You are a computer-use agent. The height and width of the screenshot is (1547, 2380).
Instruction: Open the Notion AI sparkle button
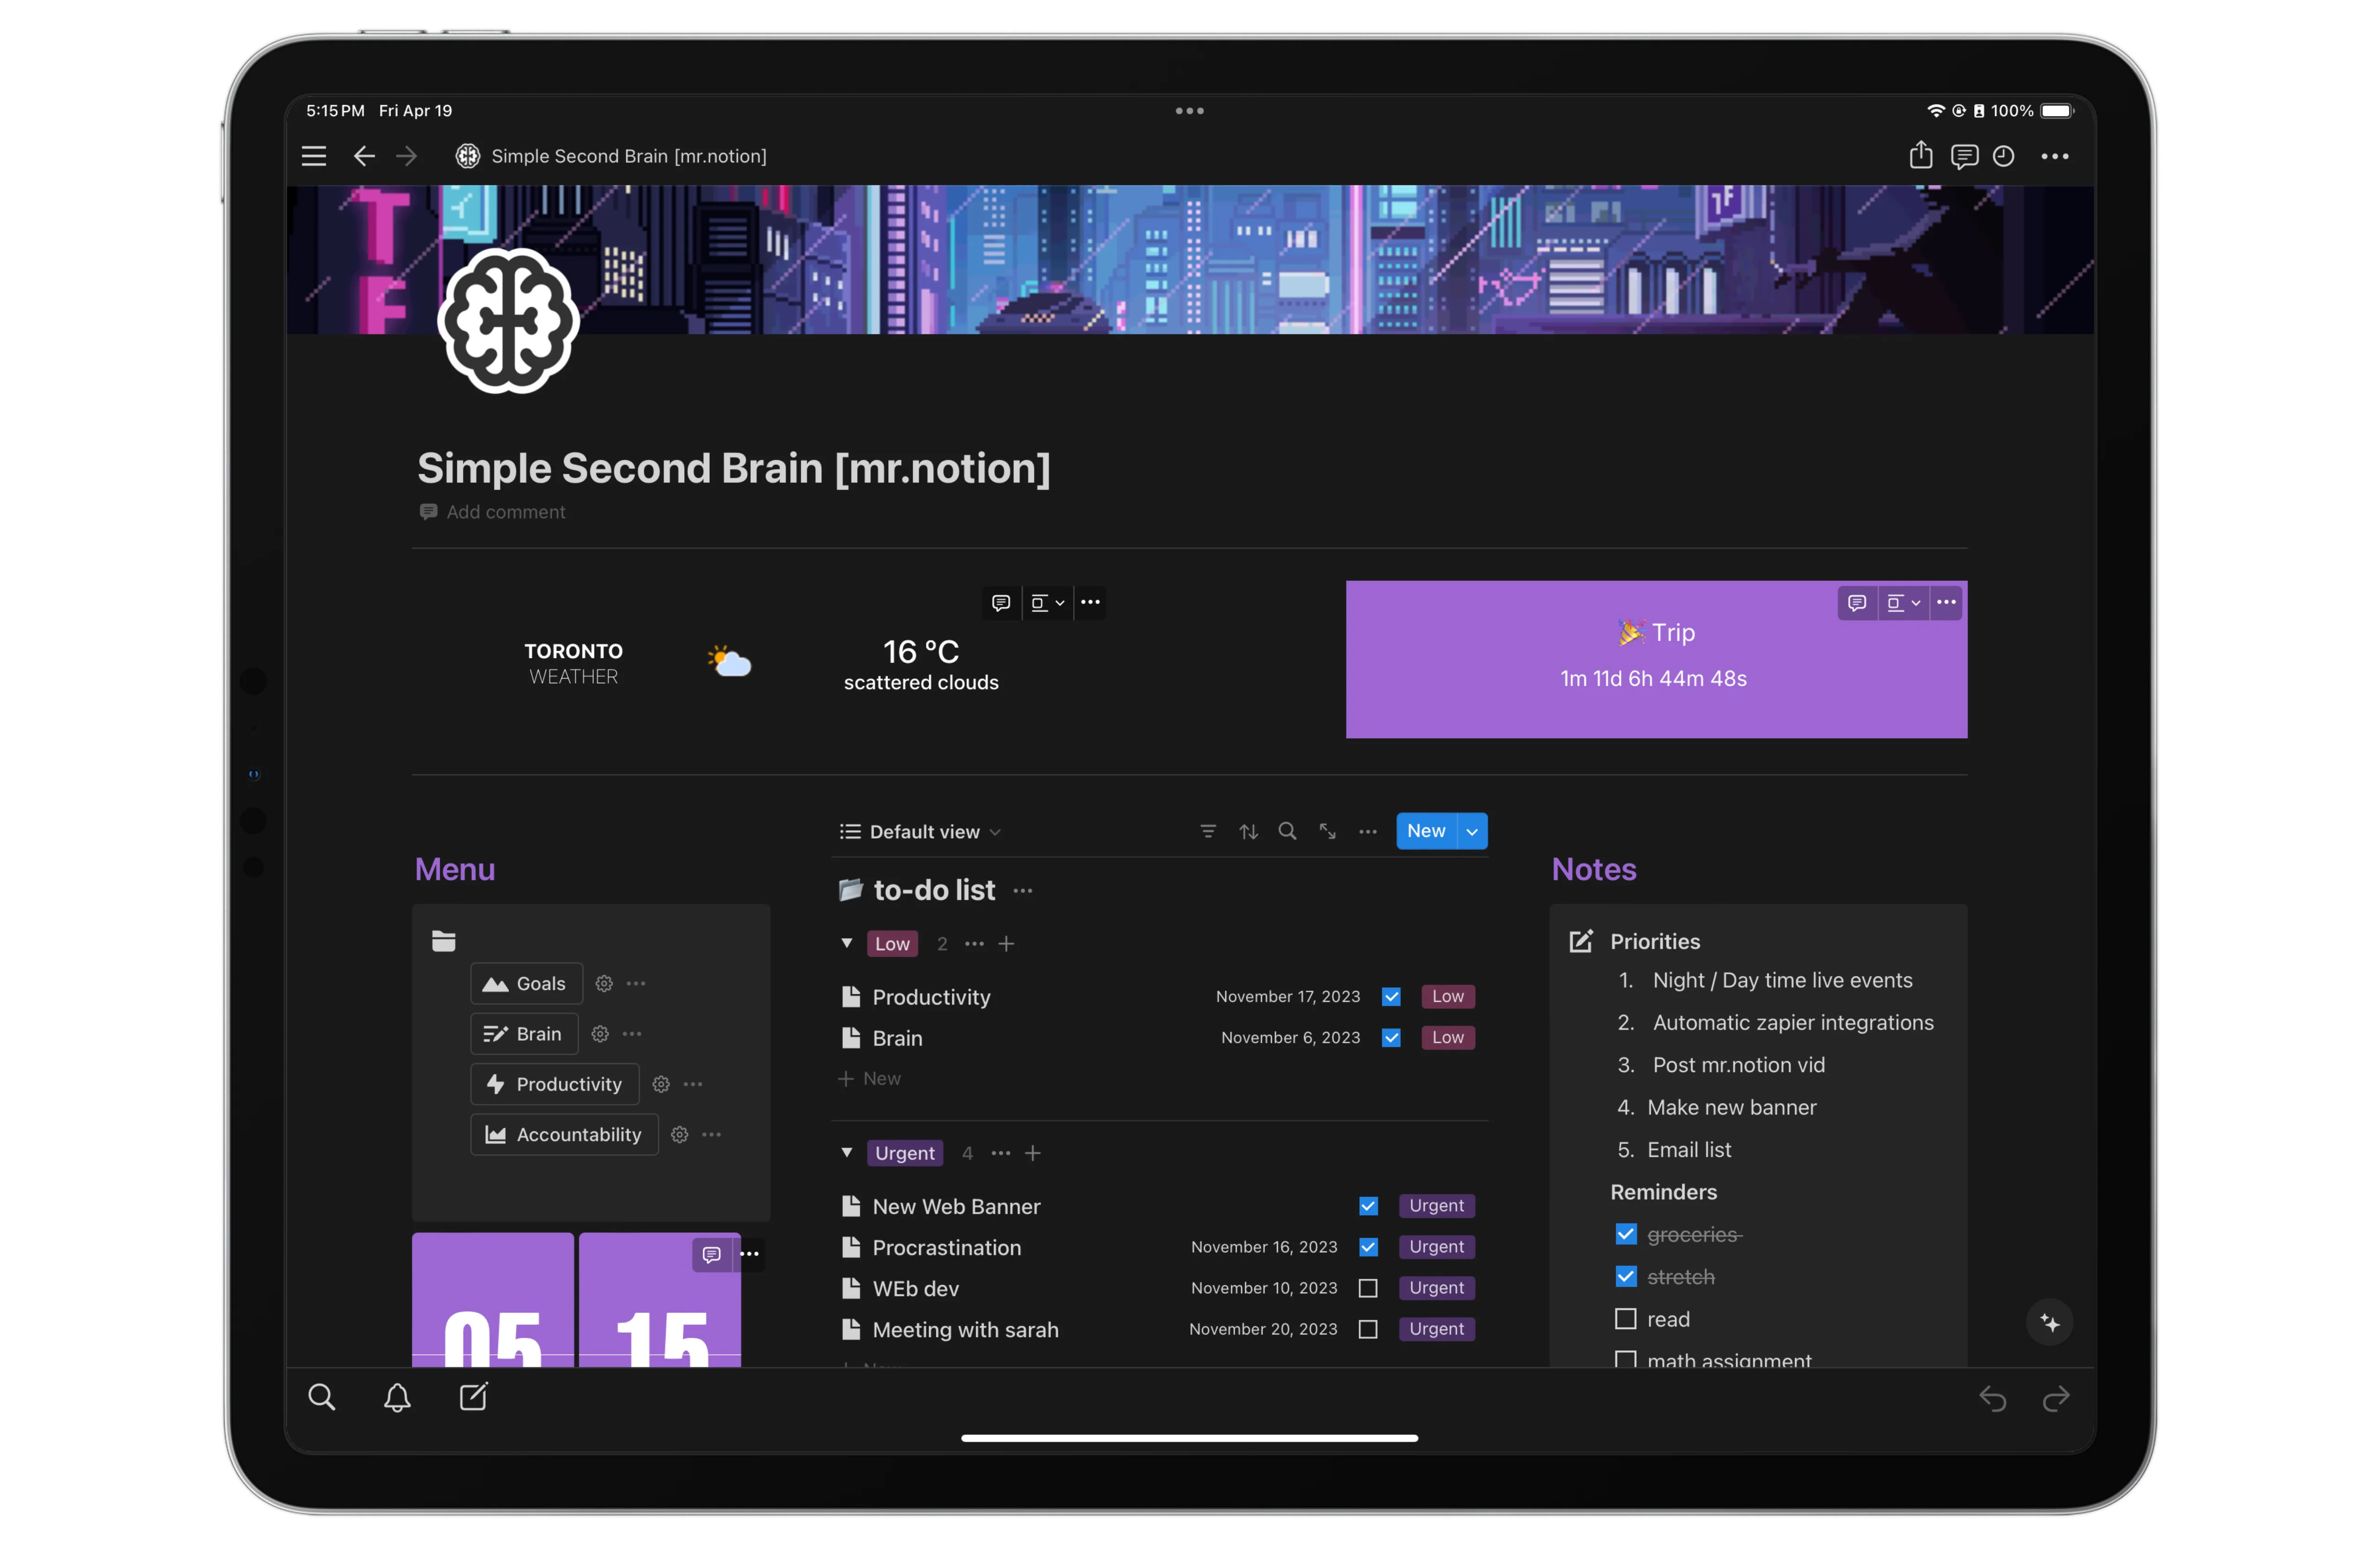(2049, 1323)
